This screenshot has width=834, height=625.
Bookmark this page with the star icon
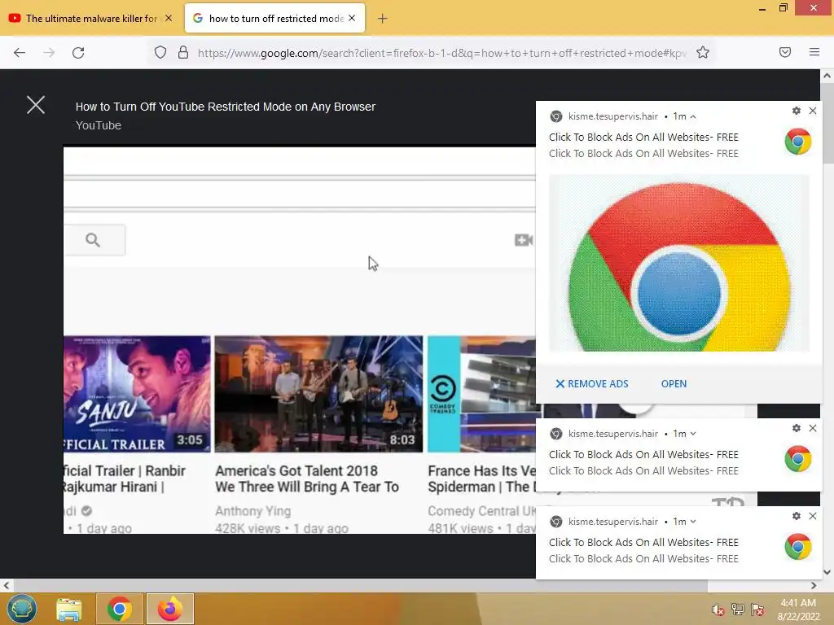(703, 52)
